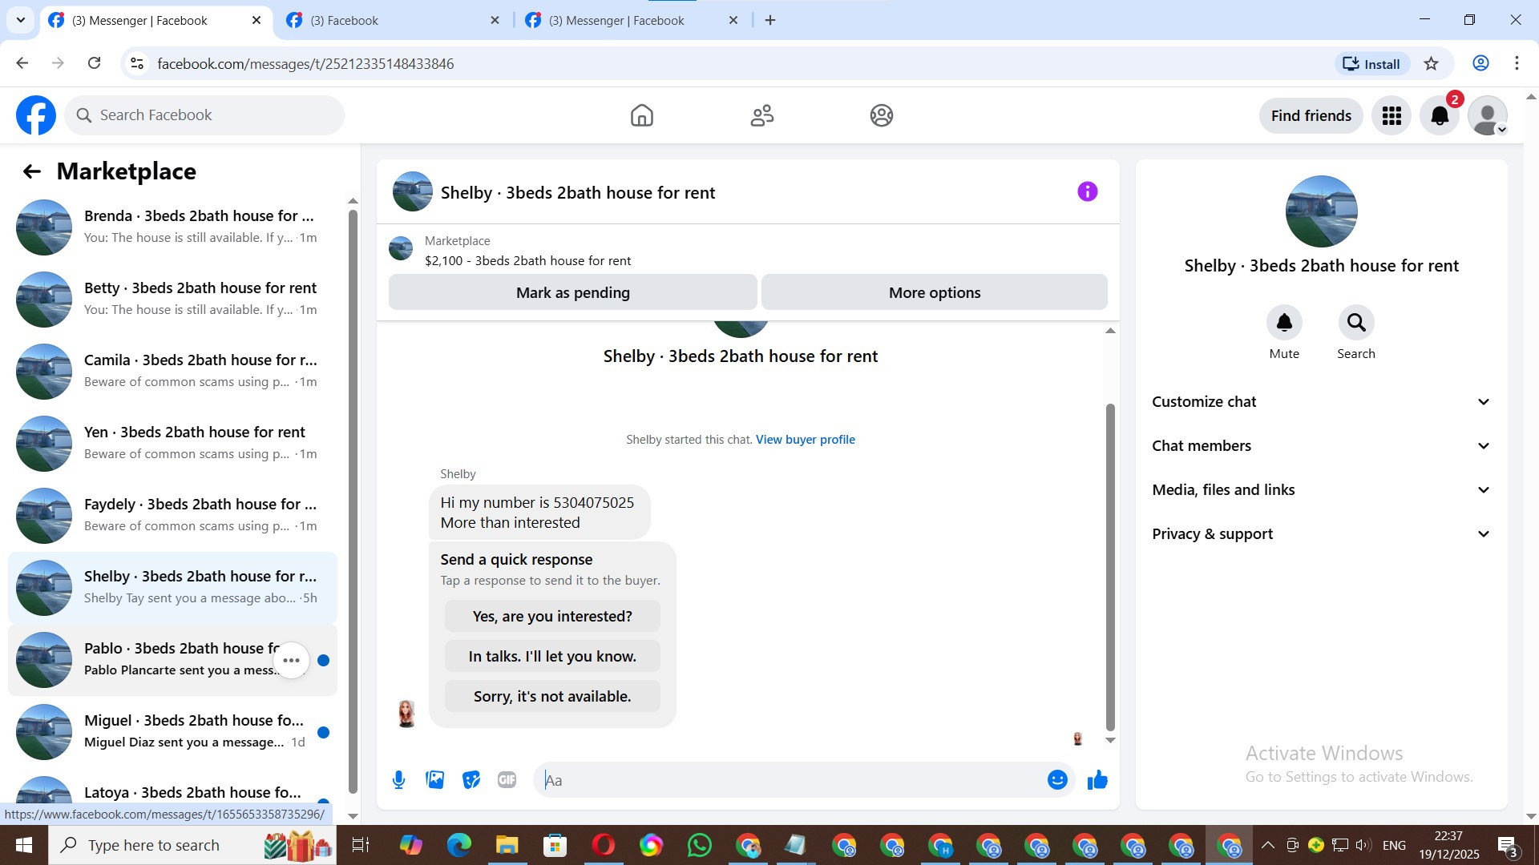Bookmark this page with star icon
Screen dimensions: 1539x865
coord(1431,64)
